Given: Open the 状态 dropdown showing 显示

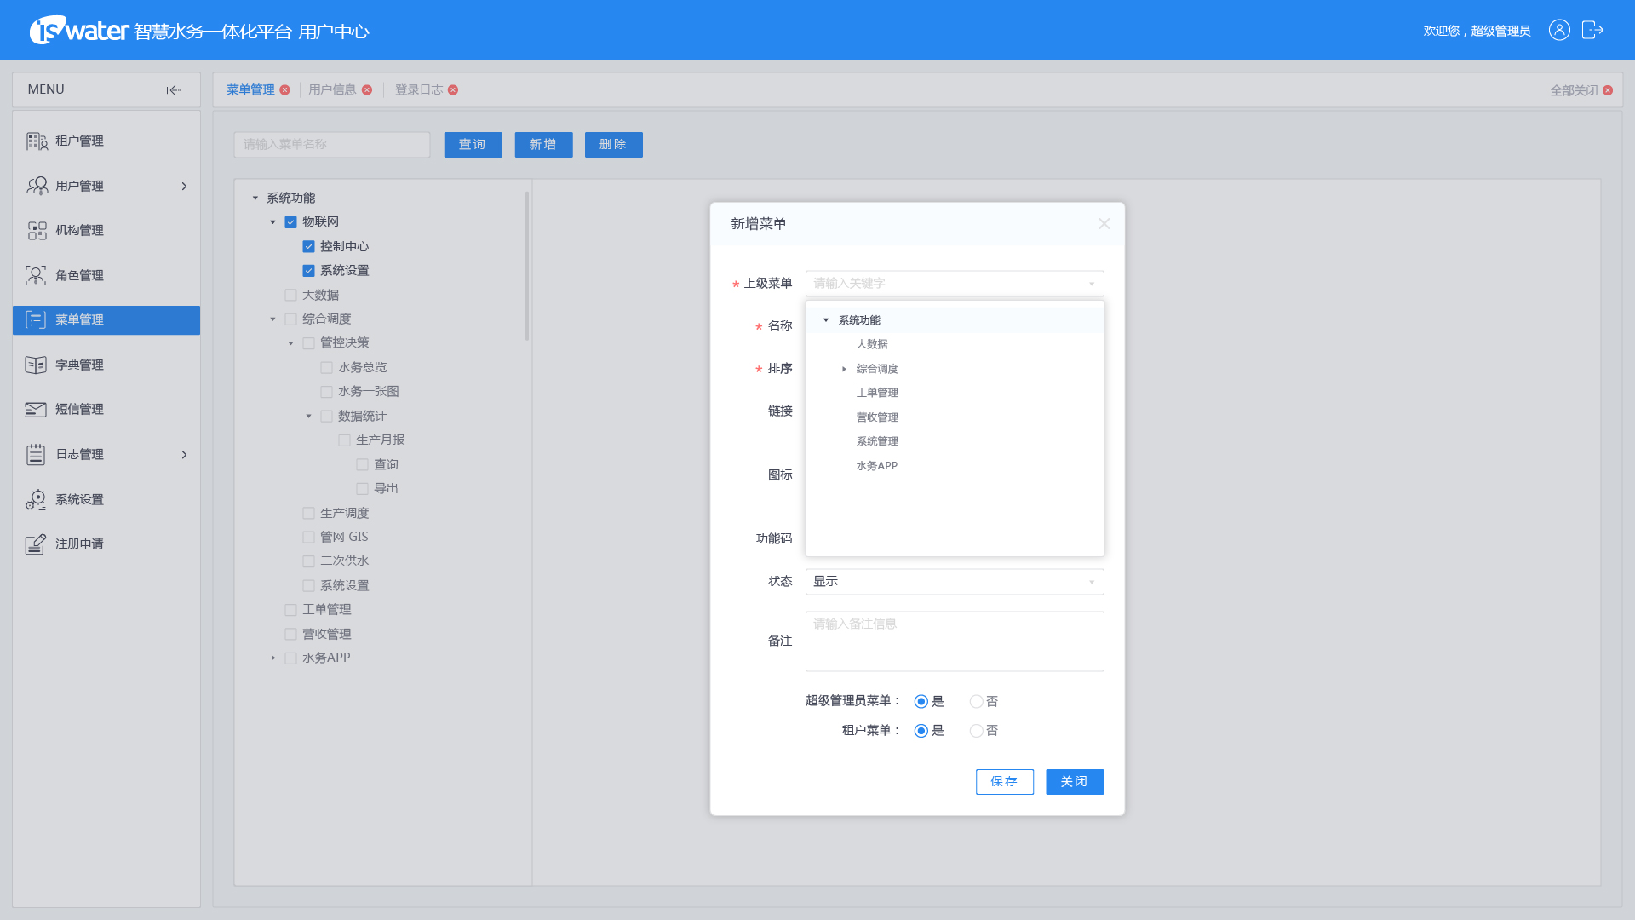Looking at the screenshot, I should (955, 582).
